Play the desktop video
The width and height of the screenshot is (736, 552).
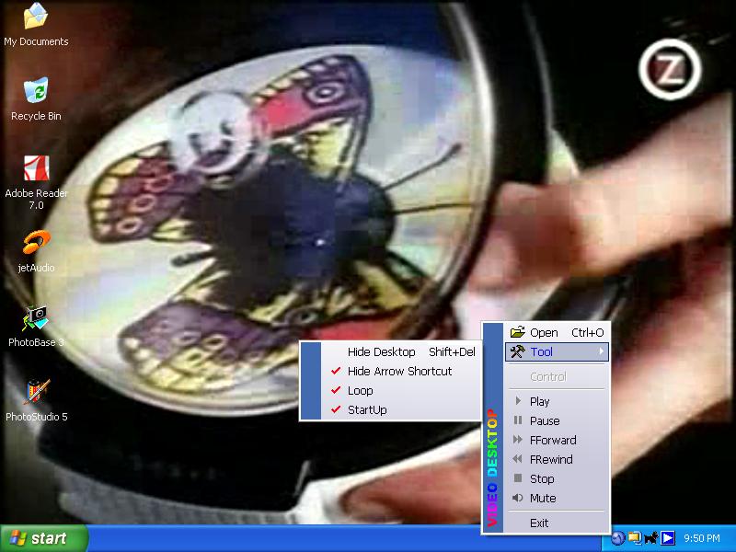pyautogui.click(x=539, y=401)
